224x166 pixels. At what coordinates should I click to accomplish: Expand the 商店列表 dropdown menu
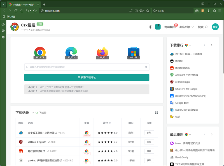(186, 27)
